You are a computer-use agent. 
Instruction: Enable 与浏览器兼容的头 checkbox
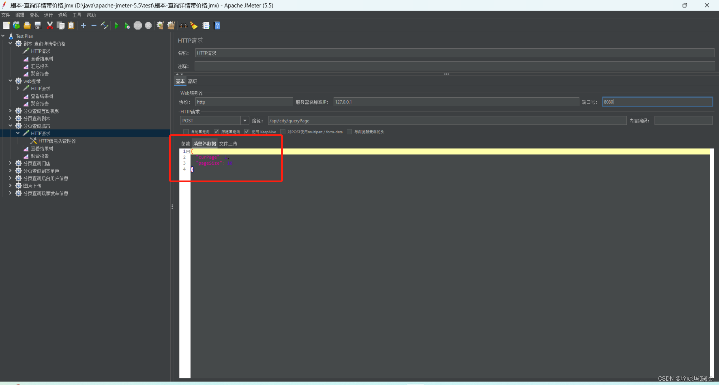click(350, 132)
